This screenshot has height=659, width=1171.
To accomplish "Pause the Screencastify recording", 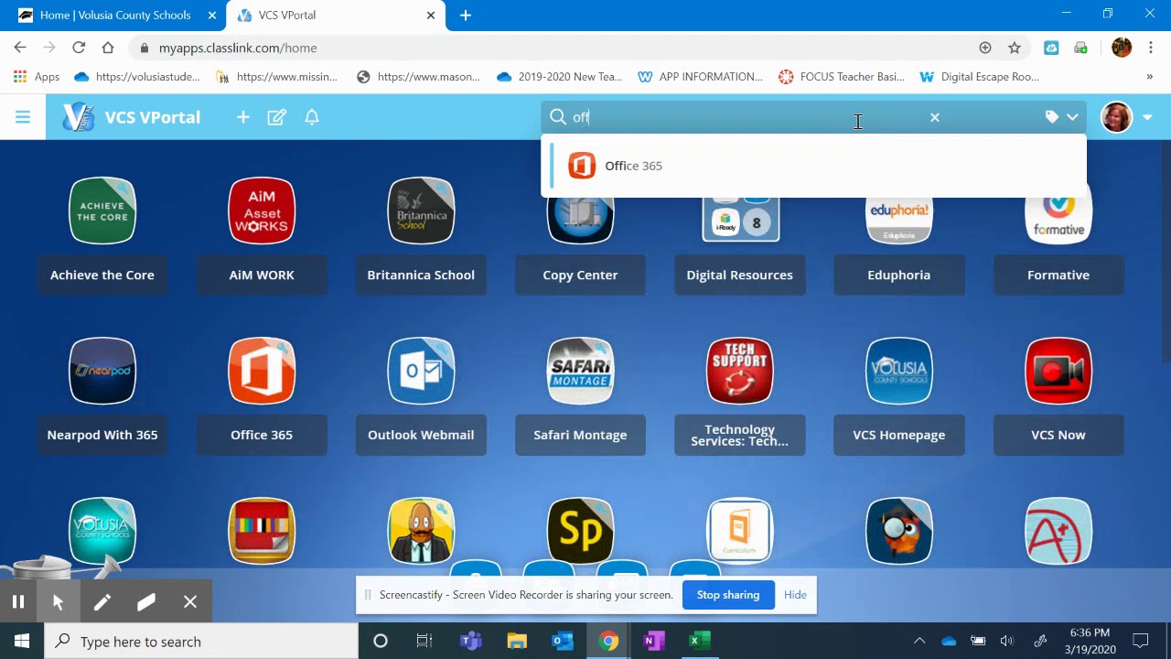I will tap(18, 601).
